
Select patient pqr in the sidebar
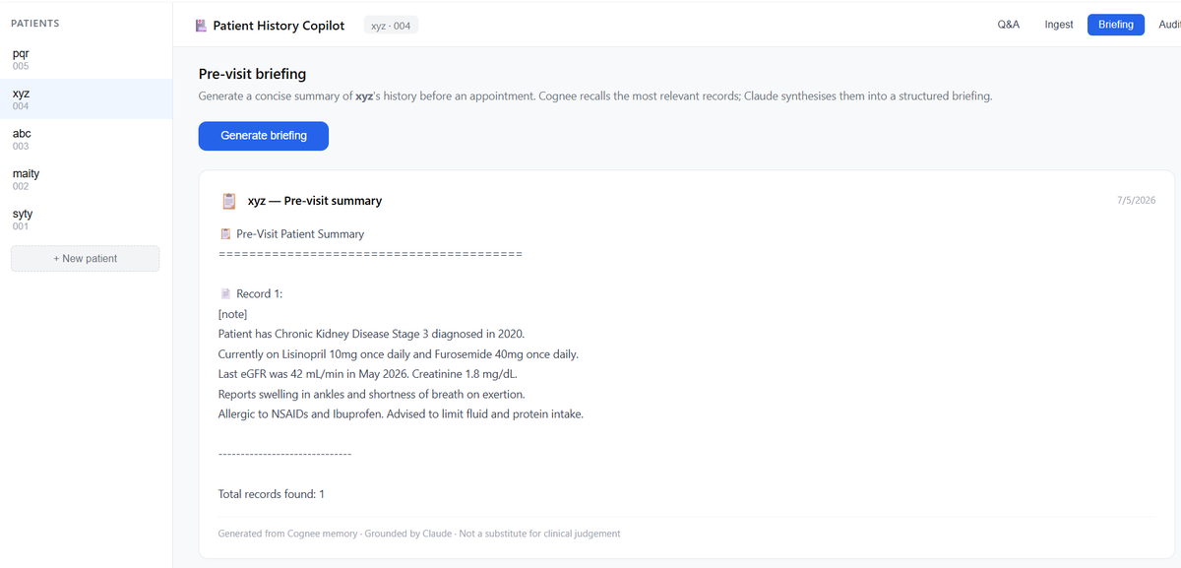pyautogui.click(x=87, y=59)
